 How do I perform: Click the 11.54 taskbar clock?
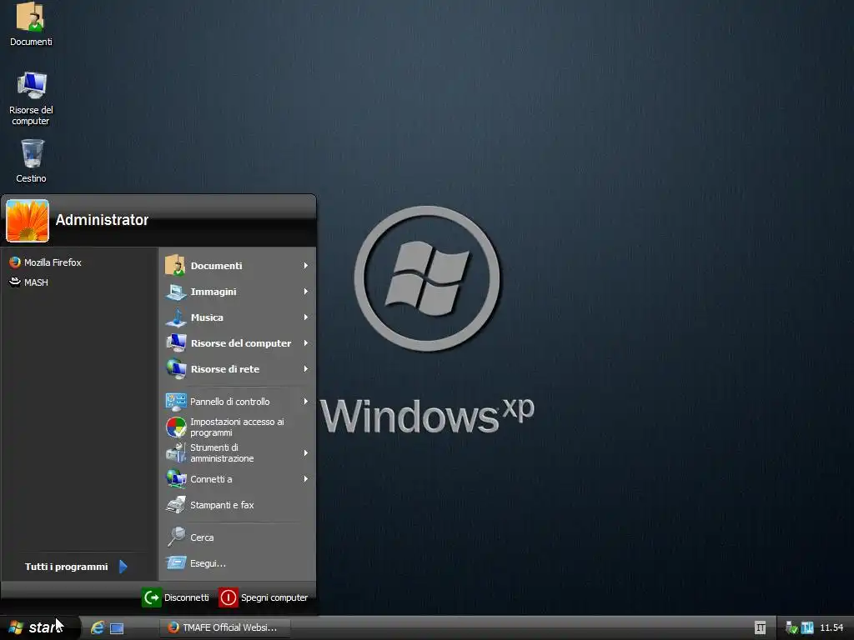pos(831,627)
